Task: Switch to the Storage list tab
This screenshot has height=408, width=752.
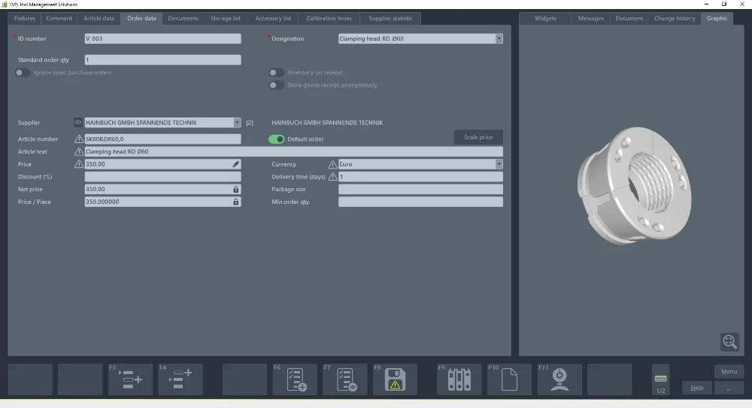Action: click(x=226, y=18)
